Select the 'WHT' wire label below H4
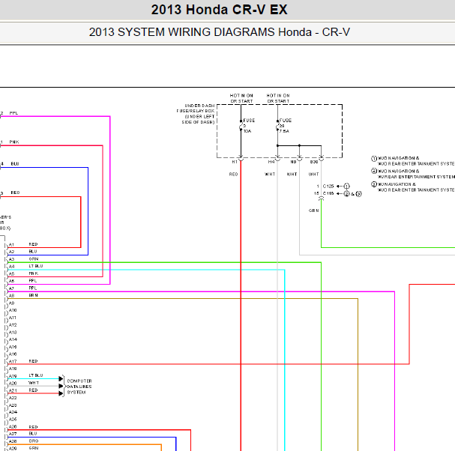455x451 pixels. click(x=270, y=175)
